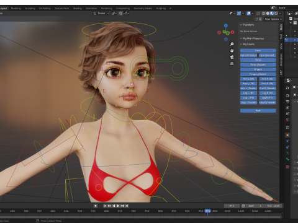Select rendered viewport shading
The image size is (298, 223).
point(276,13)
